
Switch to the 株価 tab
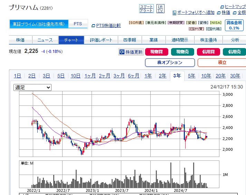click(x=20, y=40)
